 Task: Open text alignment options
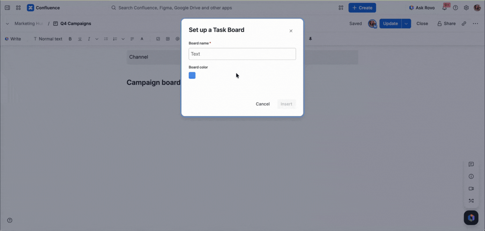point(132,39)
